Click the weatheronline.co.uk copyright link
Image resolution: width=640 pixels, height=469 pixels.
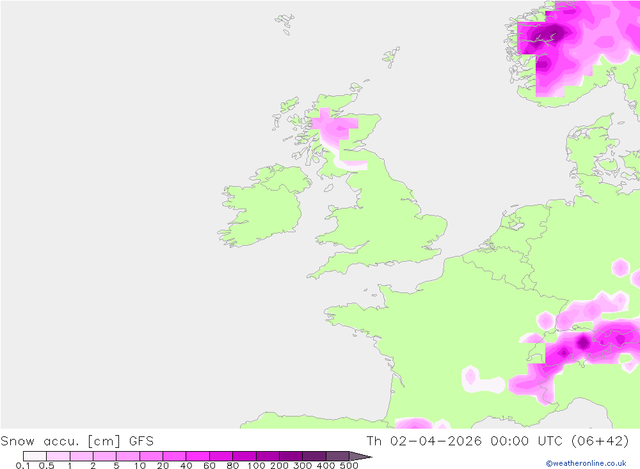click(x=586, y=463)
